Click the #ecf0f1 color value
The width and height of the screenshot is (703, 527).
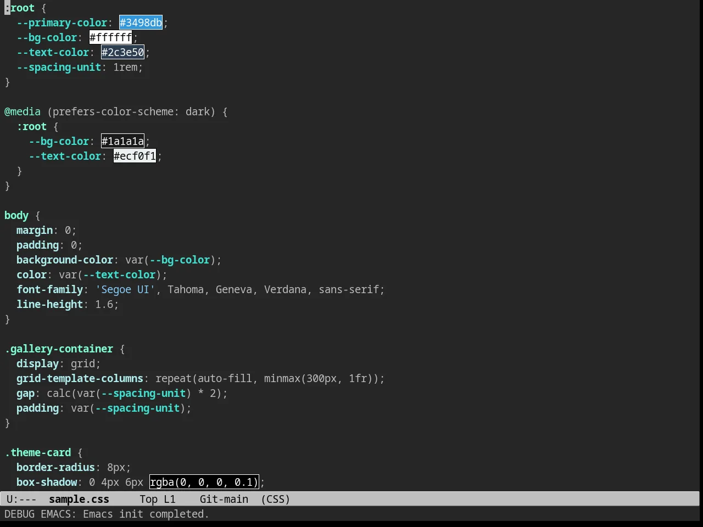click(135, 156)
